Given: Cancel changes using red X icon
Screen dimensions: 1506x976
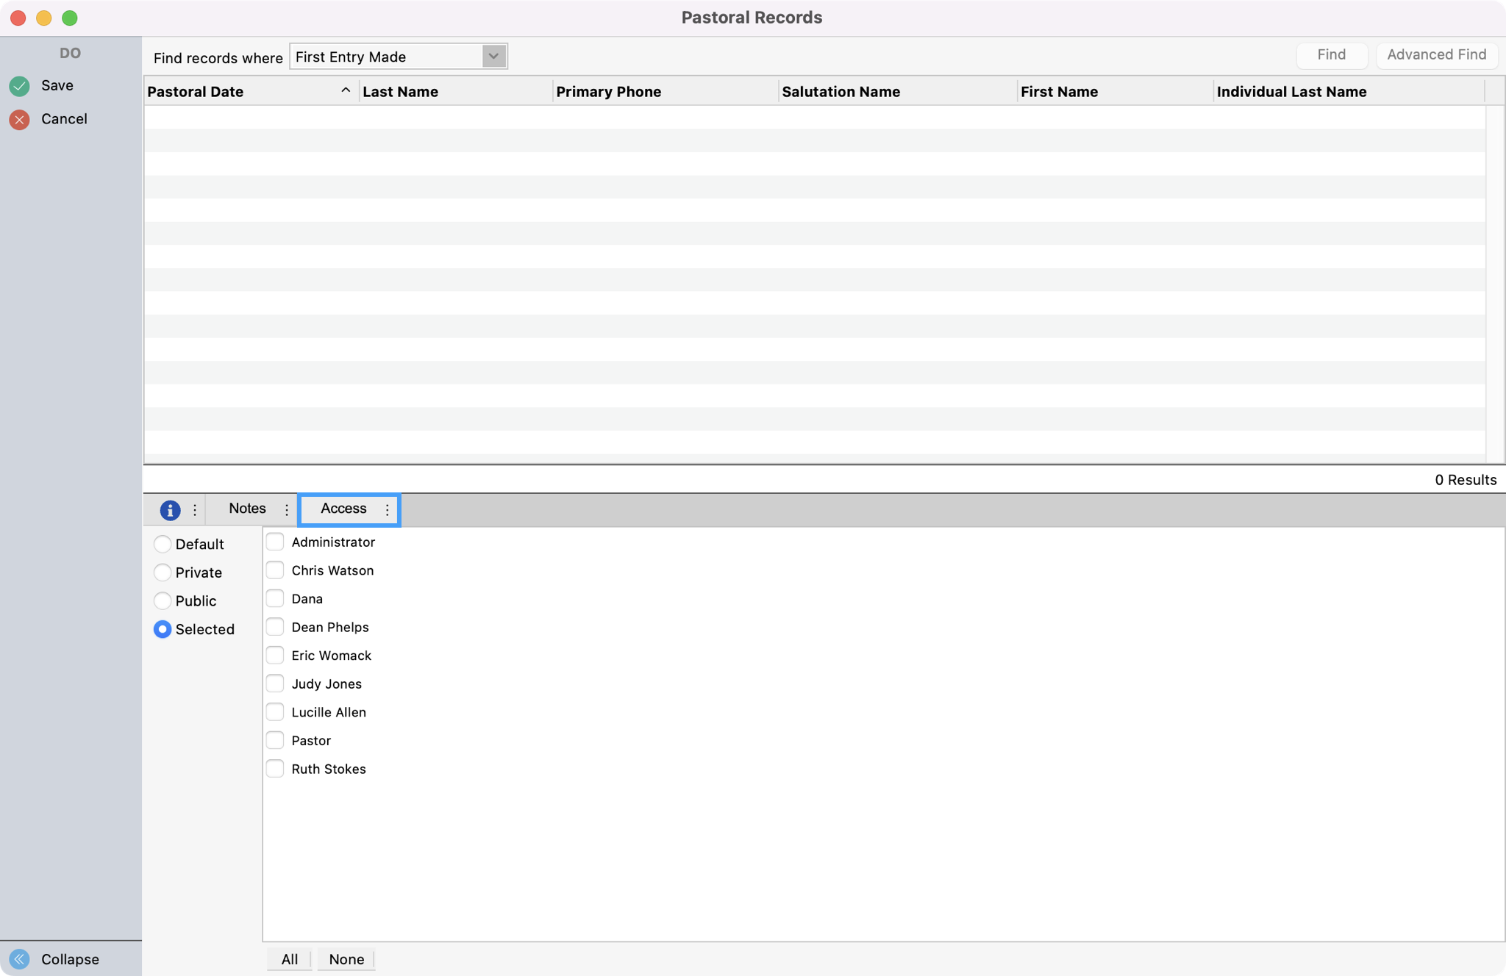Looking at the screenshot, I should coord(19,118).
